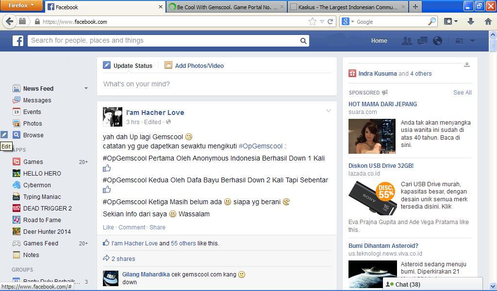Click the USB drive ad thumbnail
Image resolution: width=497 pixels, height=291 pixels.
[x=372, y=197]
